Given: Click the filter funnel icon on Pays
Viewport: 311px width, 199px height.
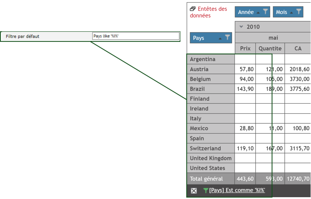Looking at the screenshot, I should click(227, 38).
